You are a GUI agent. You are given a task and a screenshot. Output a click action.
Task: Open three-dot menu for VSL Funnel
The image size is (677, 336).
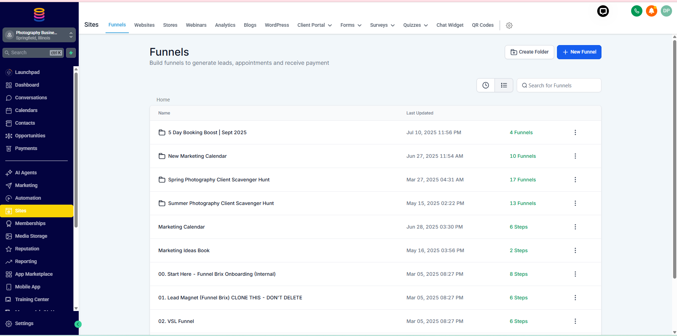(575, 321)
